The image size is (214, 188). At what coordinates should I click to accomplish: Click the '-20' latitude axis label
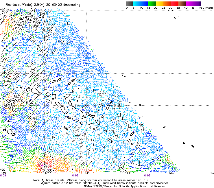tap(3, 170)
